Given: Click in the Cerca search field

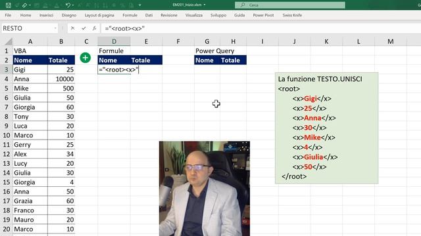Looking at the screenshot, I should (290, 5).
